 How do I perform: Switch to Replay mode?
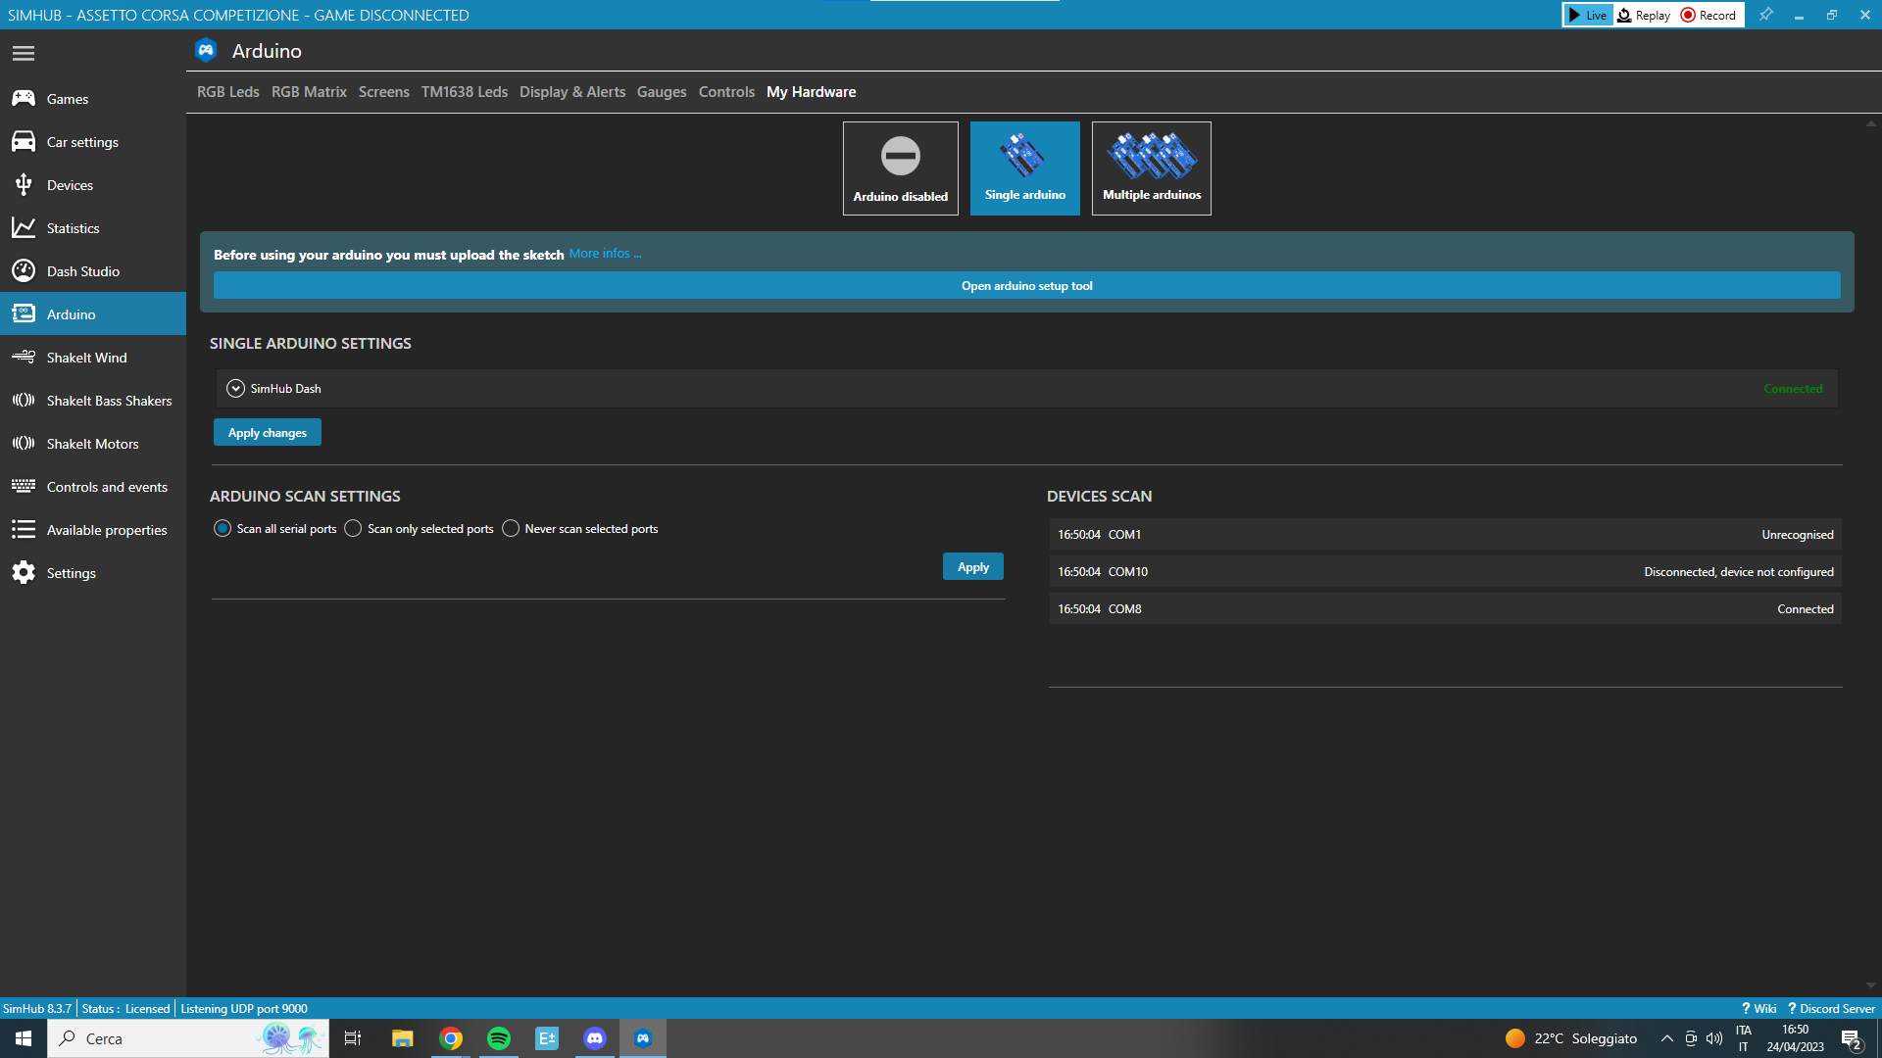pyautogui.click(x=1644, y=15)
